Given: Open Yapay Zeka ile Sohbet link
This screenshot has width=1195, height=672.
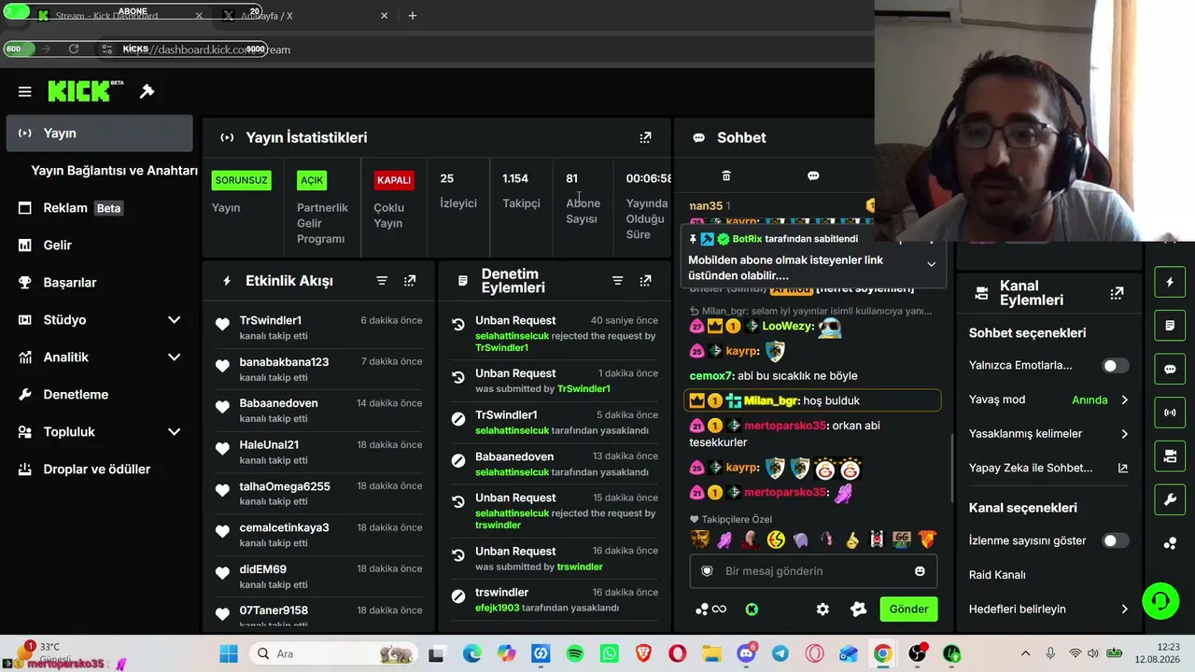Looking at the screenshot, I should (1048, 469).
